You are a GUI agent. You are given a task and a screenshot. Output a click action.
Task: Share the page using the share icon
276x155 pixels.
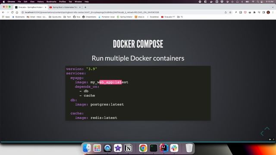tap(226, 12)
